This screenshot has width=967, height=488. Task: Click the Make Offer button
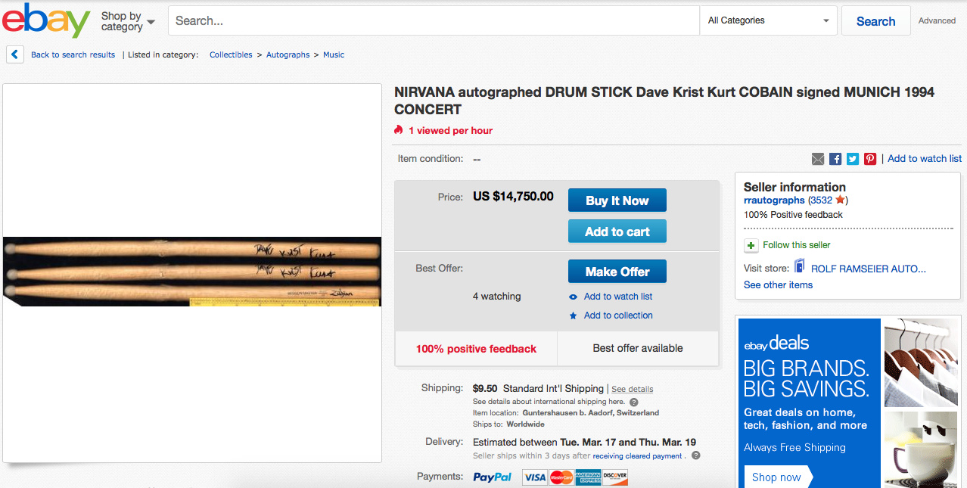[x=617, y=272]
